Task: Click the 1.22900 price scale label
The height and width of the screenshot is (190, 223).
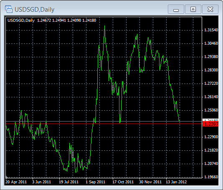Action: [211, 137]
